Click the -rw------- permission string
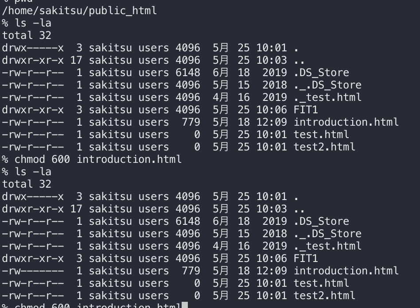This screenshot has width=420, height=308. point(33,270)
